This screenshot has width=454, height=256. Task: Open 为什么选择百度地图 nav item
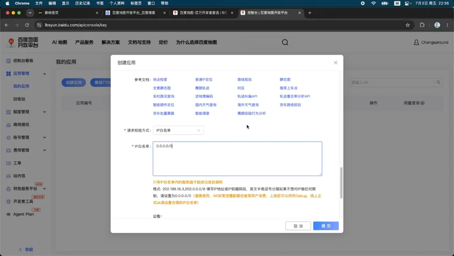point(196,43)
